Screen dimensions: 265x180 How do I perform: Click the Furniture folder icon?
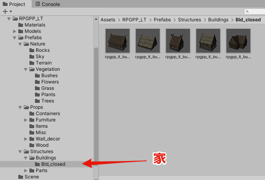tap(32, 120)
